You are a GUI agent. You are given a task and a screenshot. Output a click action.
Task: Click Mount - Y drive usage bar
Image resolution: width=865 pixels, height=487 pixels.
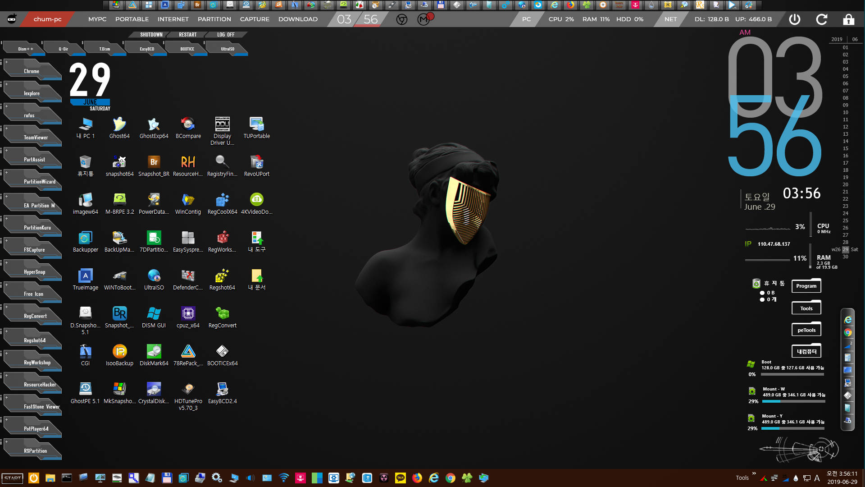[793, 428]
